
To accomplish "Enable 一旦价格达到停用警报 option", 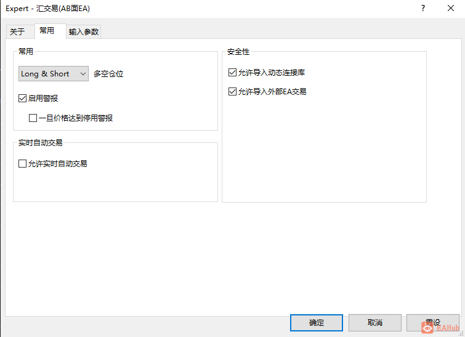I will pos(33,118).
